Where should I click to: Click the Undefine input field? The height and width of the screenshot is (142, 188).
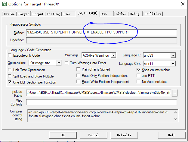point(101,40)
